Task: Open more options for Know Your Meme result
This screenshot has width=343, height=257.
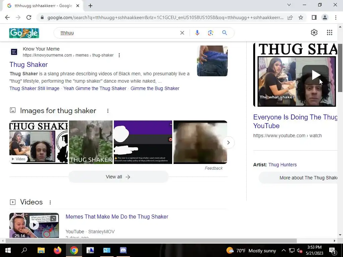Action: pyautogui.click(x=119, y=55)
